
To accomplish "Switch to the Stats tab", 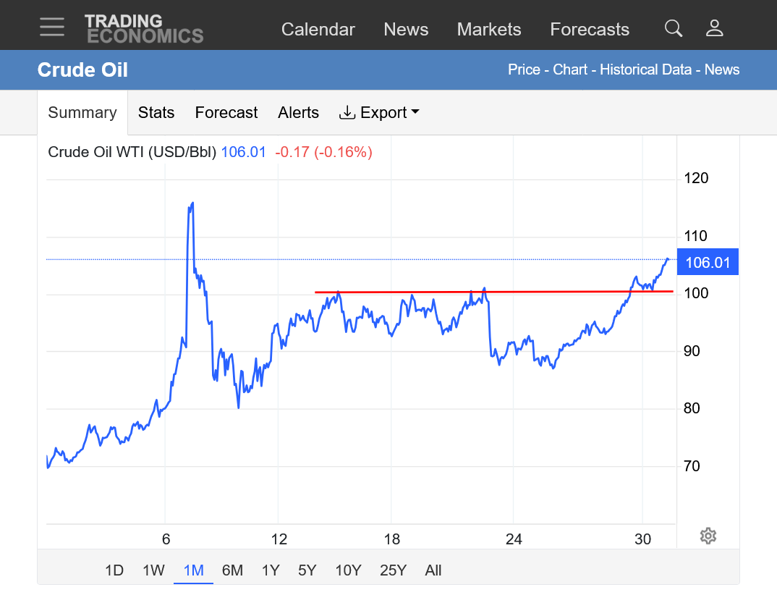I will click(156, 113).
